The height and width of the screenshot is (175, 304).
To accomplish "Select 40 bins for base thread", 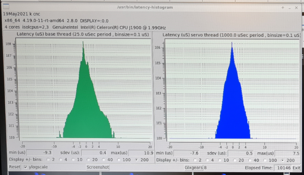I will pos(103,160).
